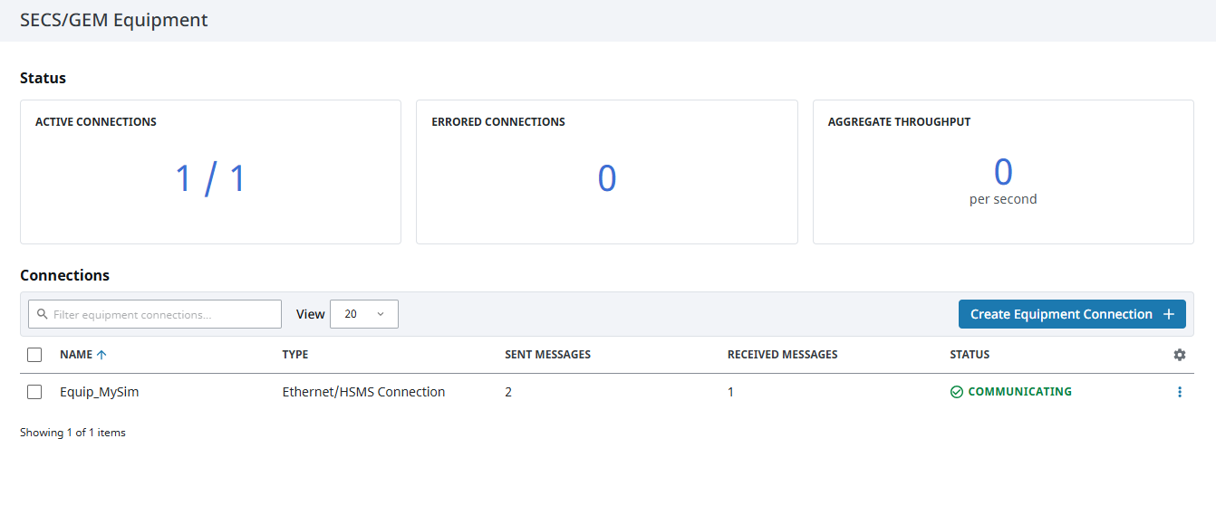The height and width of the screenshot is (515, 1216).
Task: Click the Errored Connections status card
Action: click(x=606, y=172)
